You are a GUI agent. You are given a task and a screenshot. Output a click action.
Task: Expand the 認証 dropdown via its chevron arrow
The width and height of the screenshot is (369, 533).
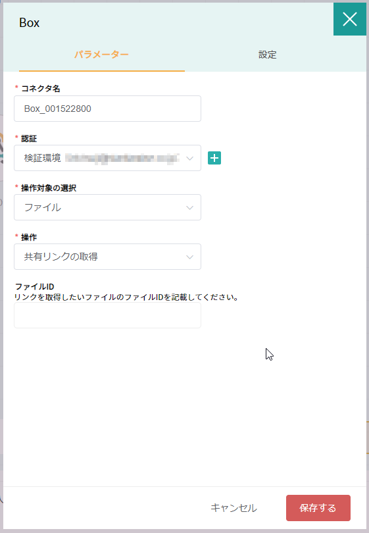tap(189, 159)
